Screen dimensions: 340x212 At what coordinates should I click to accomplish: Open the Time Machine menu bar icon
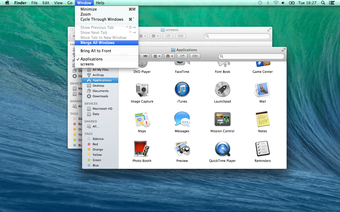pyautogui.click(x=260, y=3)
